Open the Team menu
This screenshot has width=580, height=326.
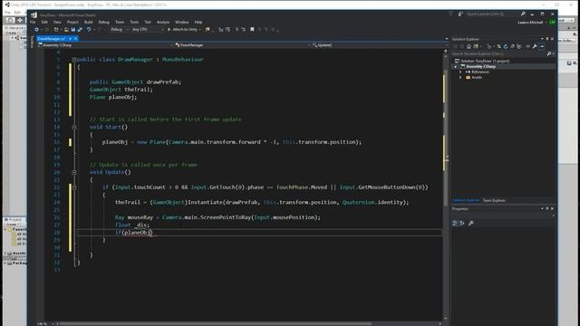click(120, 22)
